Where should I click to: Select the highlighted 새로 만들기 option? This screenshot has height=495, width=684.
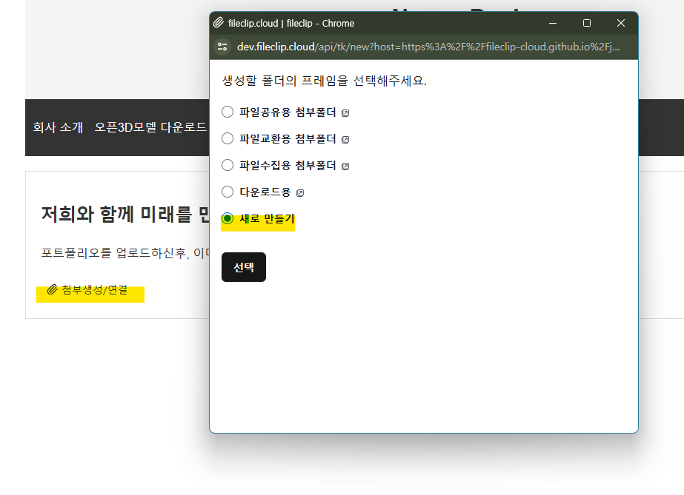click(228, 218)
